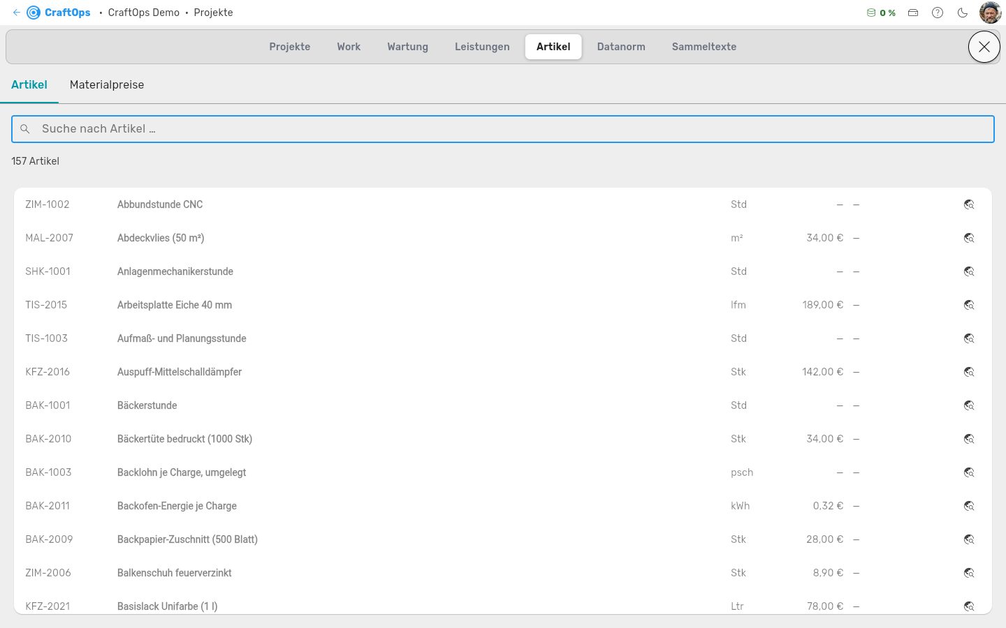
Task: Click the database storage 0 % indicator
Action: [x=881, y=13]
